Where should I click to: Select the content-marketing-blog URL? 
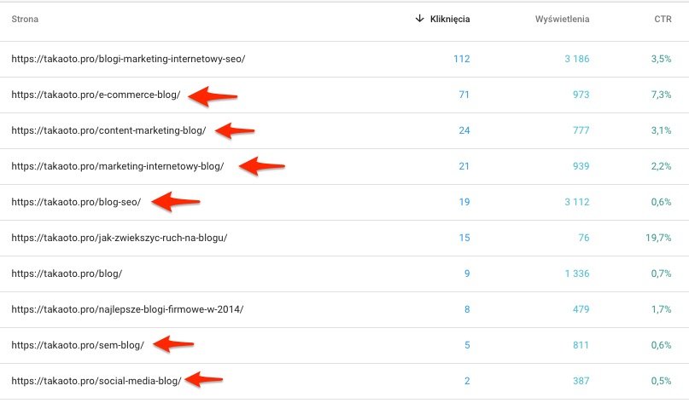[108, 130]
